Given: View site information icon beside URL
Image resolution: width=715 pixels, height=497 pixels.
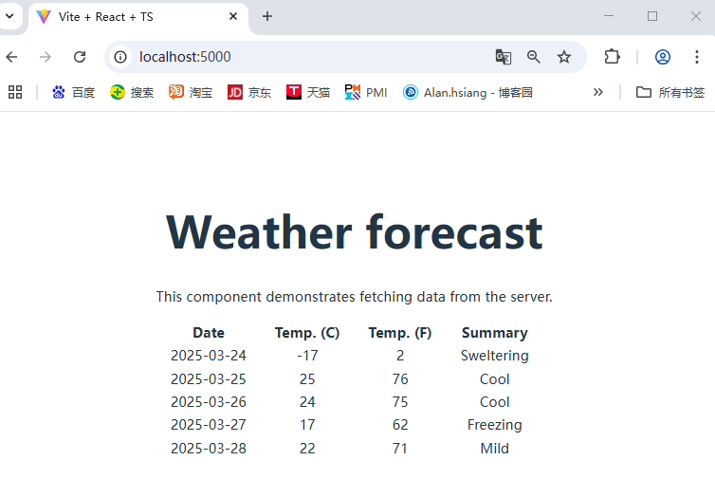Looking at the screenshot, I should tap(120, 57).
